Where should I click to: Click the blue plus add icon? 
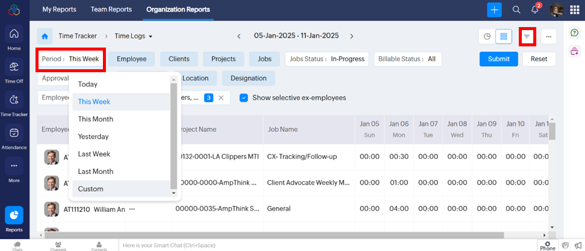(x=494, y=10)
